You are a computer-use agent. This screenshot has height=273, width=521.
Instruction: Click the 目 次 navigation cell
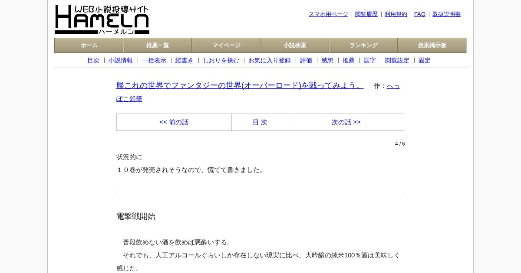pos(260,122)
